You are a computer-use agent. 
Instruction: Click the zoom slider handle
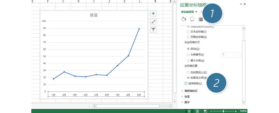click(223, 111)
